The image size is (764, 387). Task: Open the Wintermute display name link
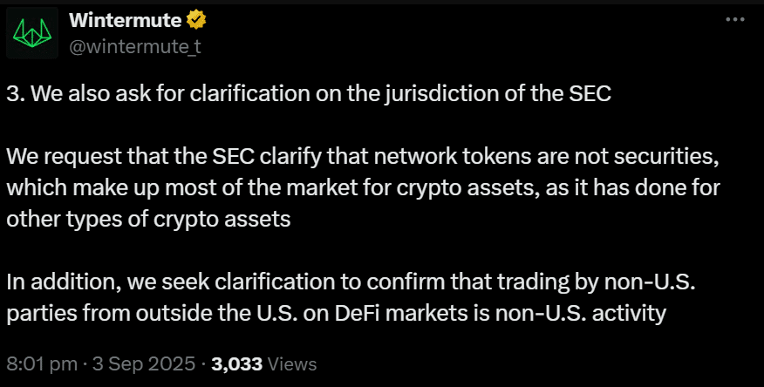tap(126, 20)
